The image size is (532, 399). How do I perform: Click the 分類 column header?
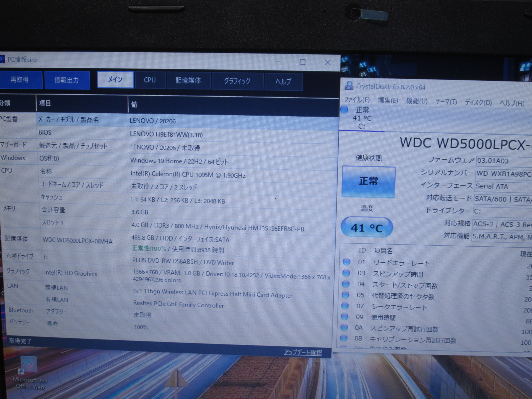(17, 103)
